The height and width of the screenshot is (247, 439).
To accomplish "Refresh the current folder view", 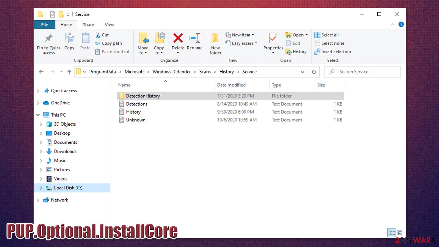I will pos(314,72).
